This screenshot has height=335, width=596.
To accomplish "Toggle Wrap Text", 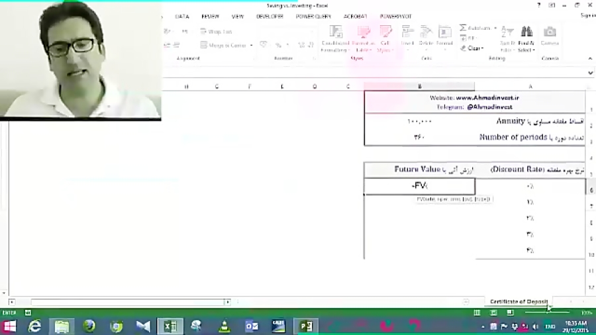I will coord(216,32).
